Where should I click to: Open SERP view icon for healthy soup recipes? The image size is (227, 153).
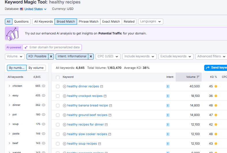100,144
